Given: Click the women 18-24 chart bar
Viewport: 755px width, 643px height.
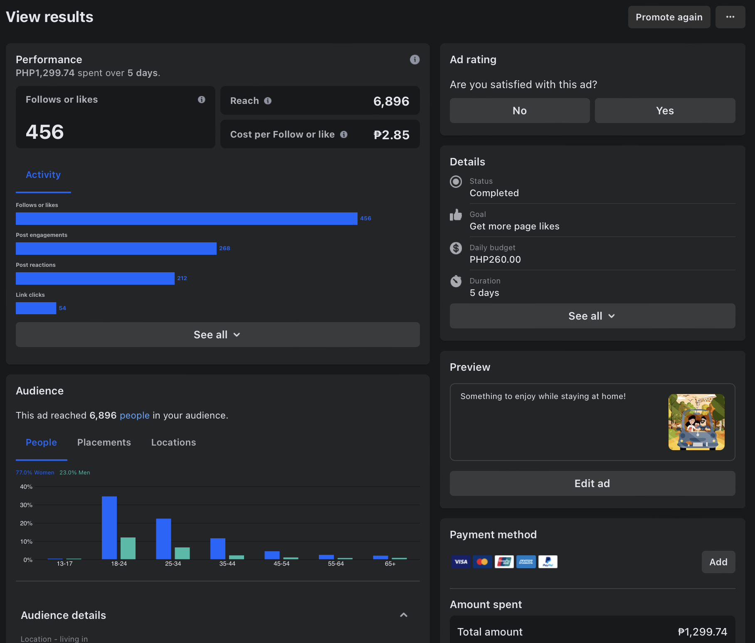Looking at the screenshot, I should click(109, 528).
